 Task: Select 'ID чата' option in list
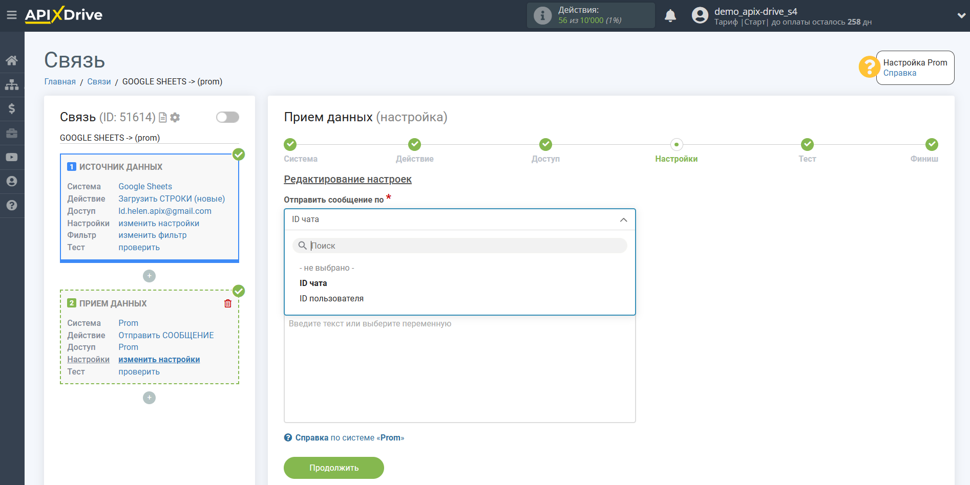pos(313,283)
